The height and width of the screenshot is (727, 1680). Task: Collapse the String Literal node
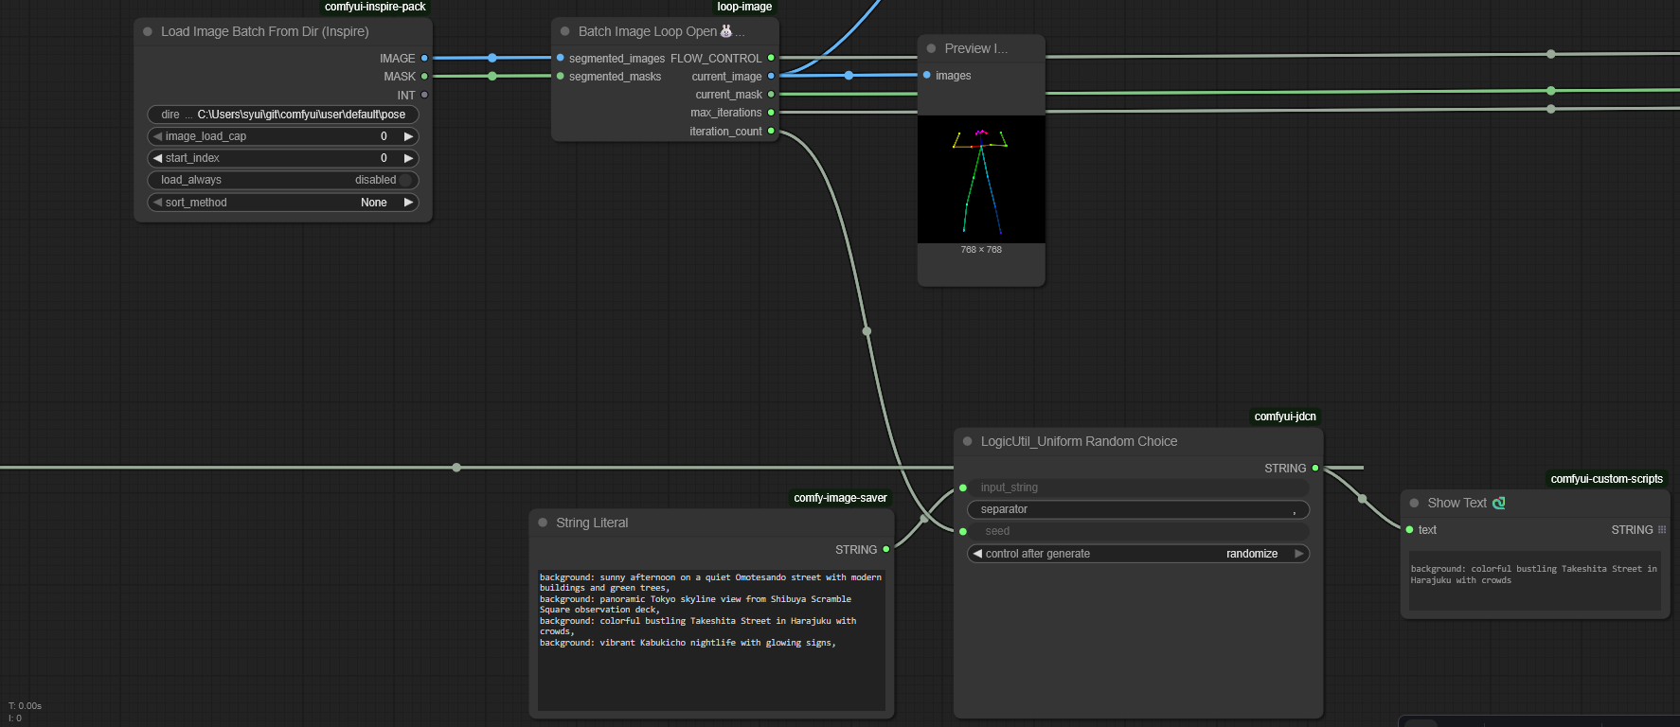click(x=543, y=523)
